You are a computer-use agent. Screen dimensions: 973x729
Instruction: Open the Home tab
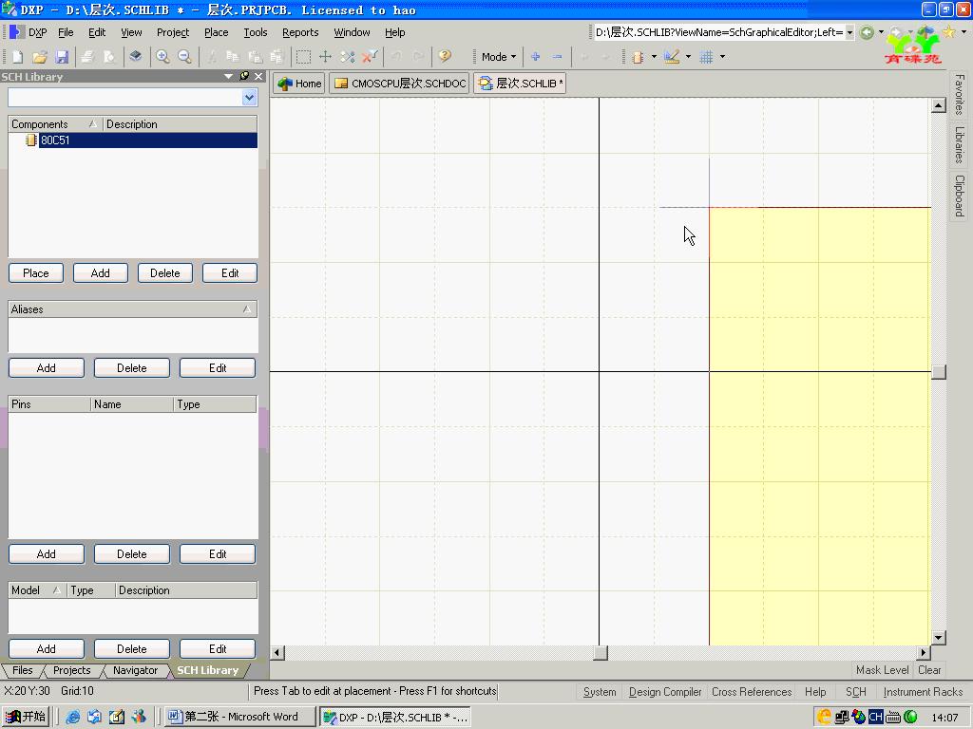pyautogui.click(x=299, y=84)
